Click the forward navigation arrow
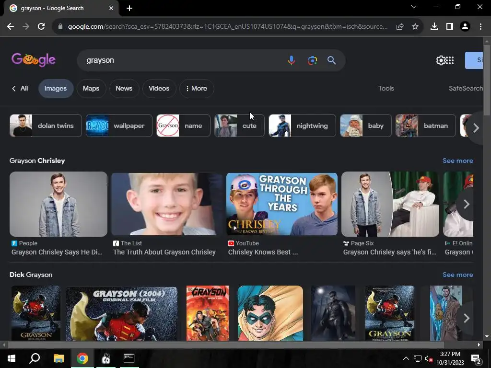The height and width of the screenshot is (368, 491). click(x=26, y=27)
